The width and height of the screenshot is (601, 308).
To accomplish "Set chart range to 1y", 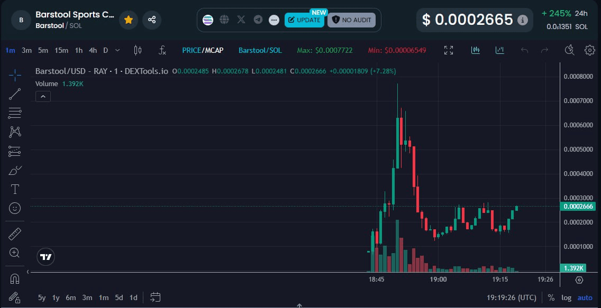I will point(56,297).
